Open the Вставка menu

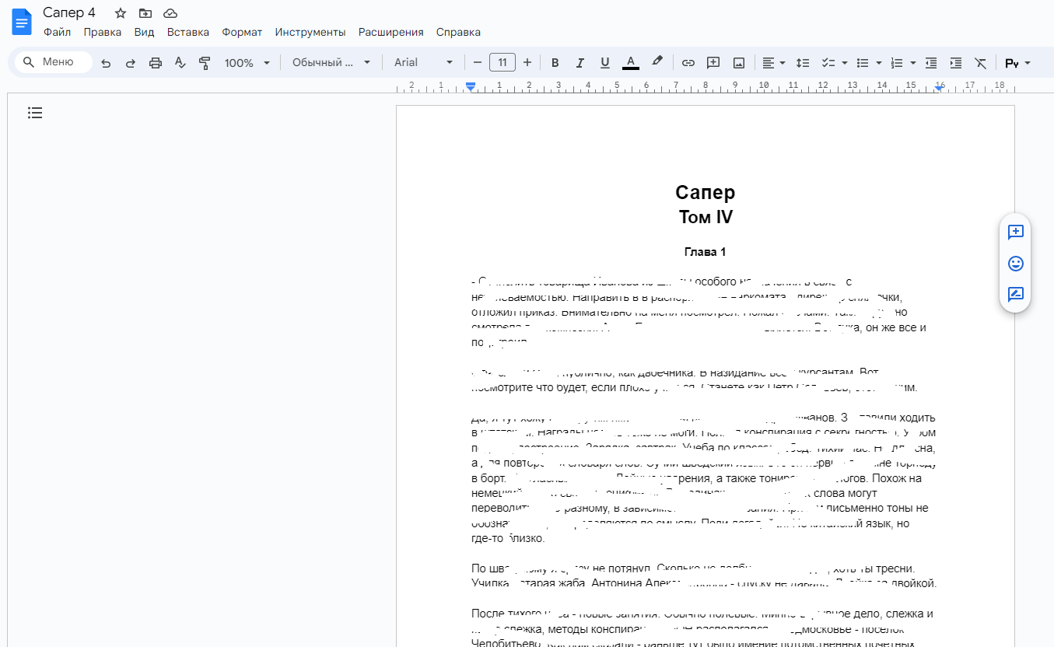tap(187, 33)
